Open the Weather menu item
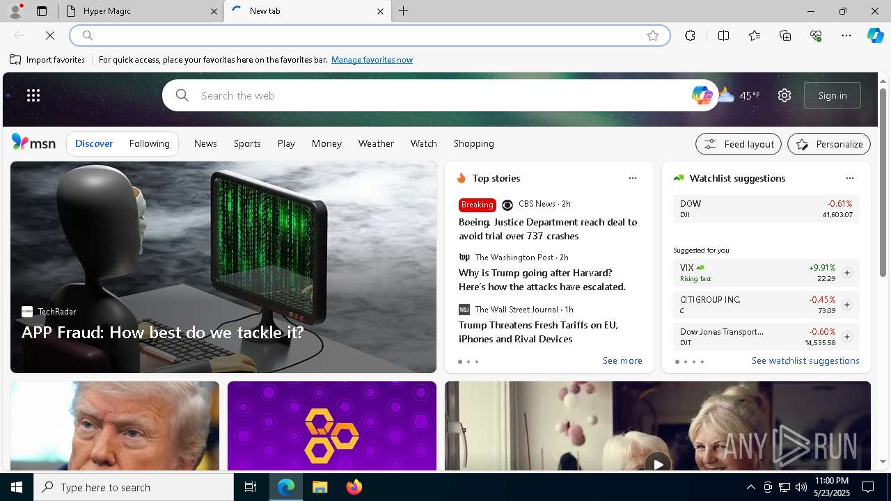 click(x=376, y=143)
